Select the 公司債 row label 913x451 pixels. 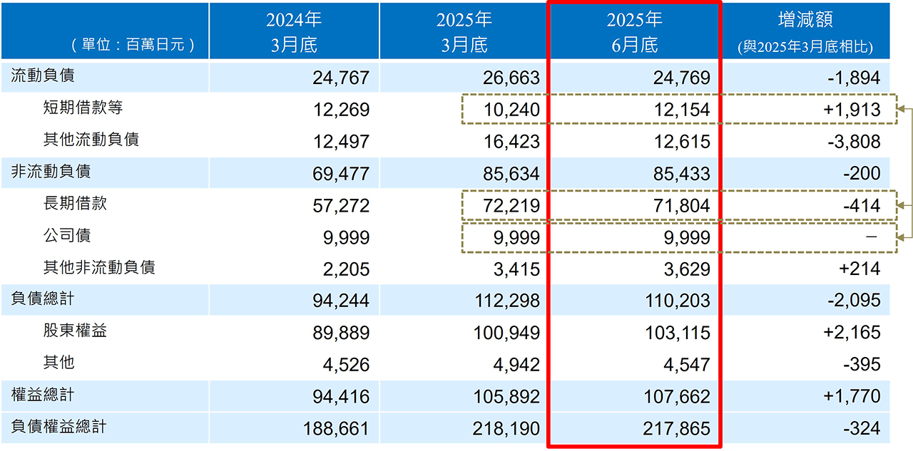pos(67,236)
